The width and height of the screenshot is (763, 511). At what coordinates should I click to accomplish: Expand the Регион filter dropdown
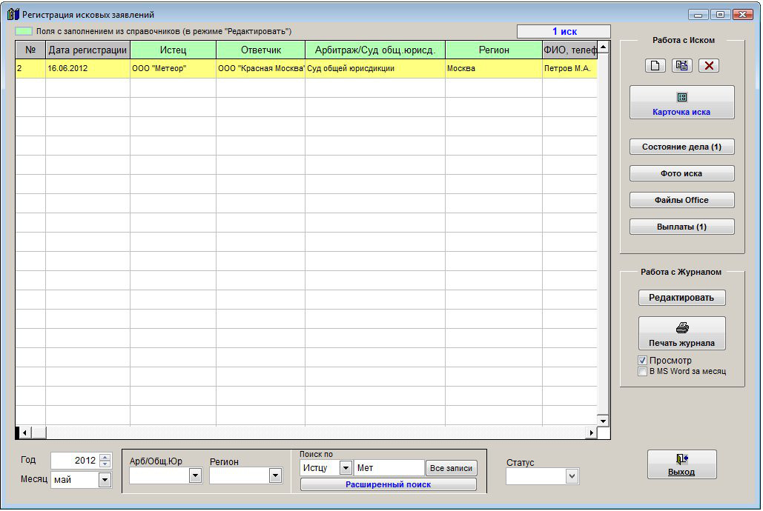tap(275, 475)
